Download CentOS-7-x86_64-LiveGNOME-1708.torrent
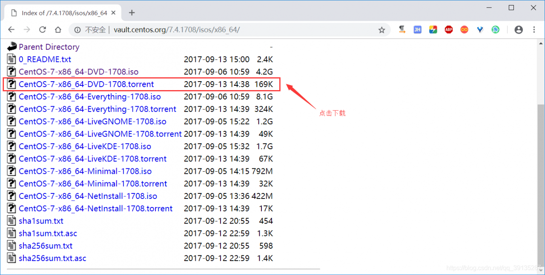 pos(100,134)
